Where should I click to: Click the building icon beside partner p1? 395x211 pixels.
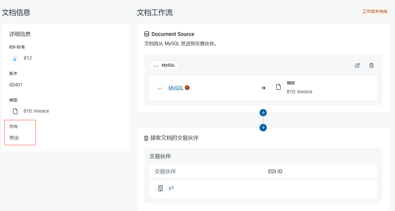point(160,188)
